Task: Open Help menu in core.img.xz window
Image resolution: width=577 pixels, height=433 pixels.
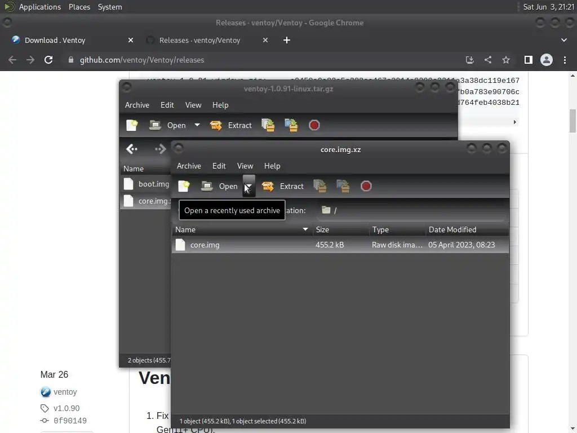Action: click(272, 166)
